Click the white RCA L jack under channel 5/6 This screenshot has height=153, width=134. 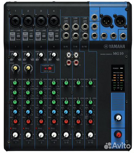coord(69,55)
